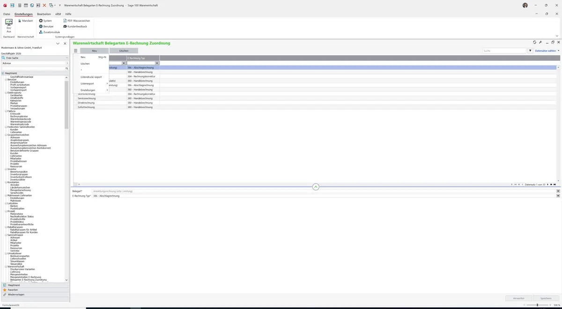Screen dimensions: 562x309
Task: Click the calculator icon in quick access toolbar
Action: [19, 5]
